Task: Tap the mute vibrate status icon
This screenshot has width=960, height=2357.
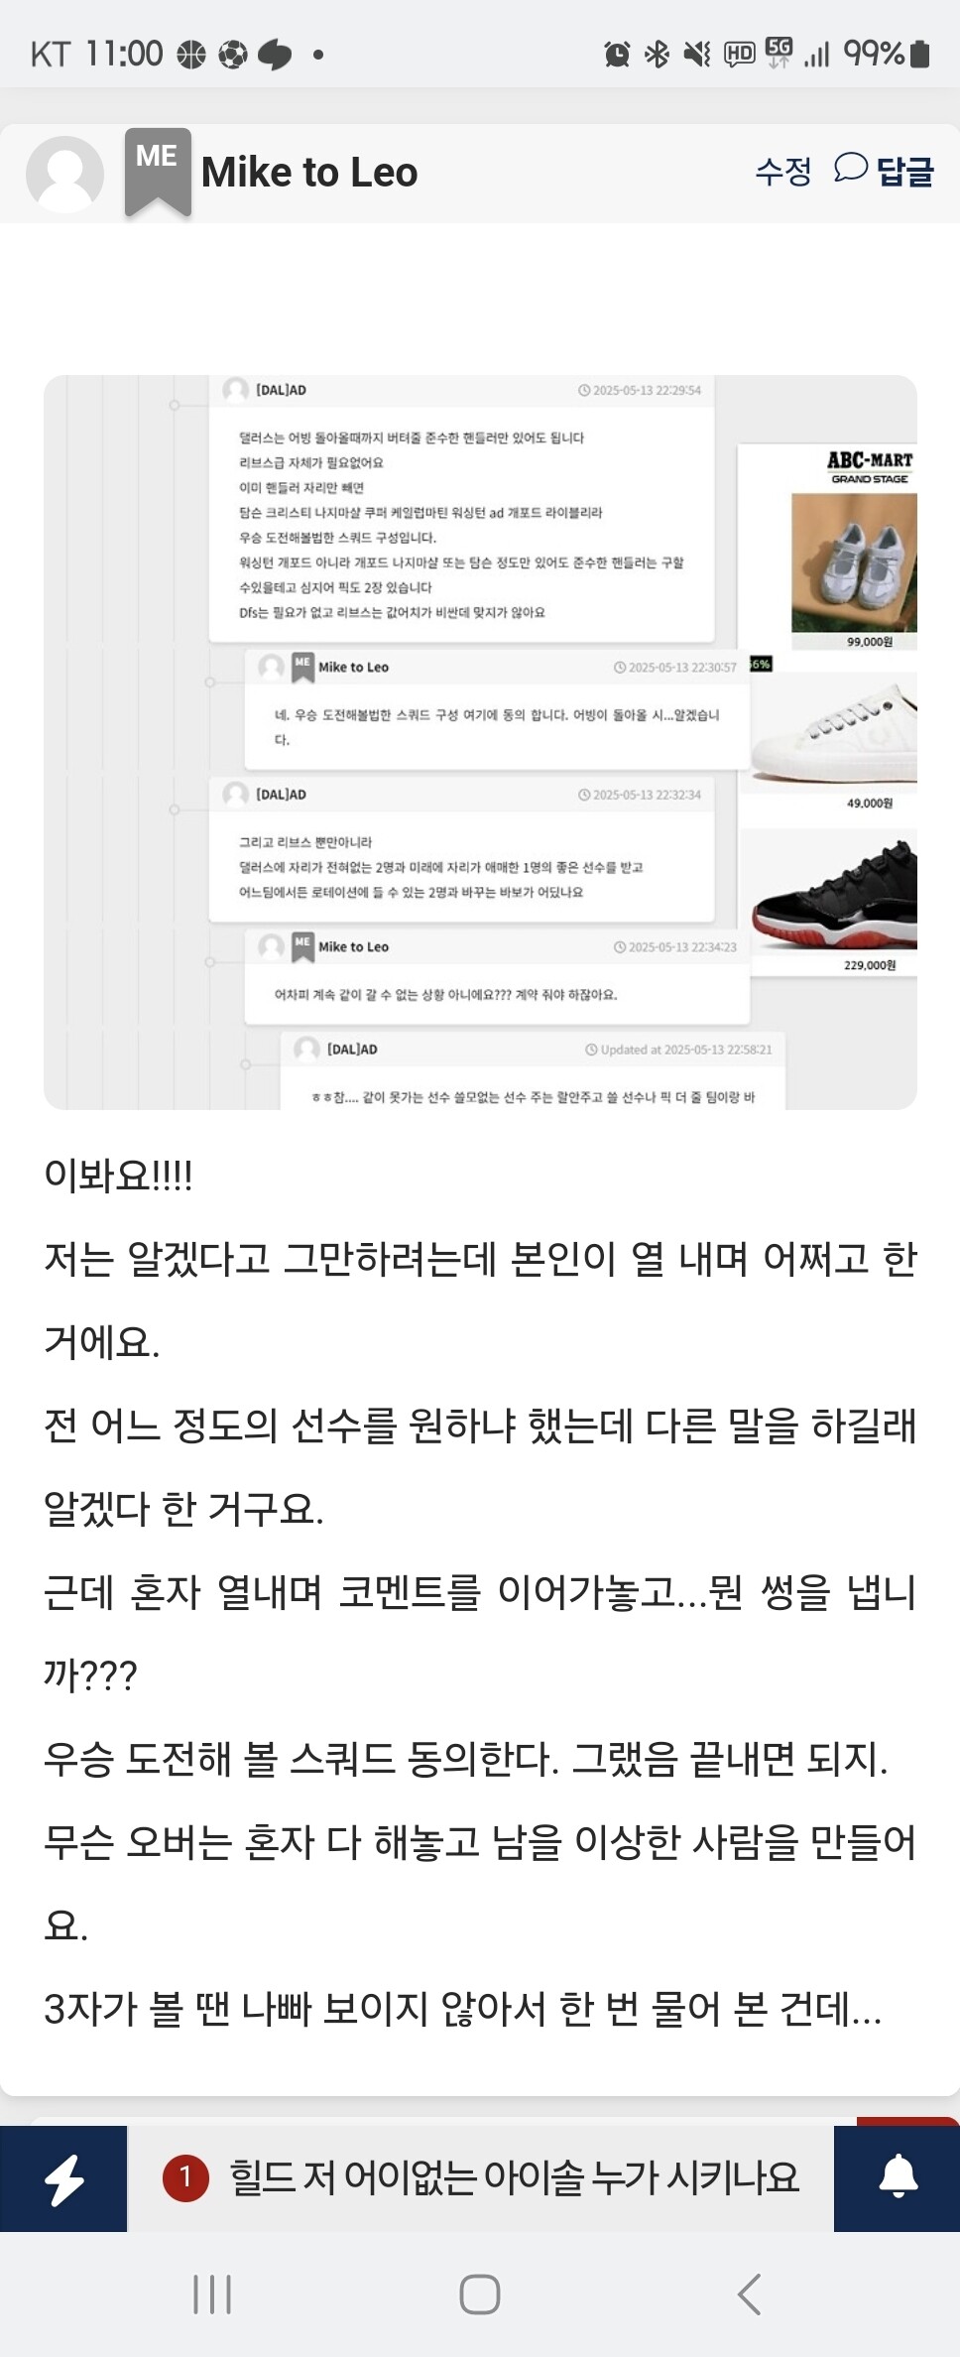Action: click(x=697, y=54)
